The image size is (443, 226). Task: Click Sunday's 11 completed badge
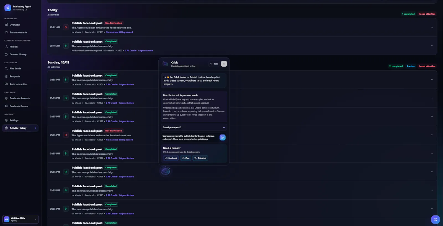coord(396,66)
